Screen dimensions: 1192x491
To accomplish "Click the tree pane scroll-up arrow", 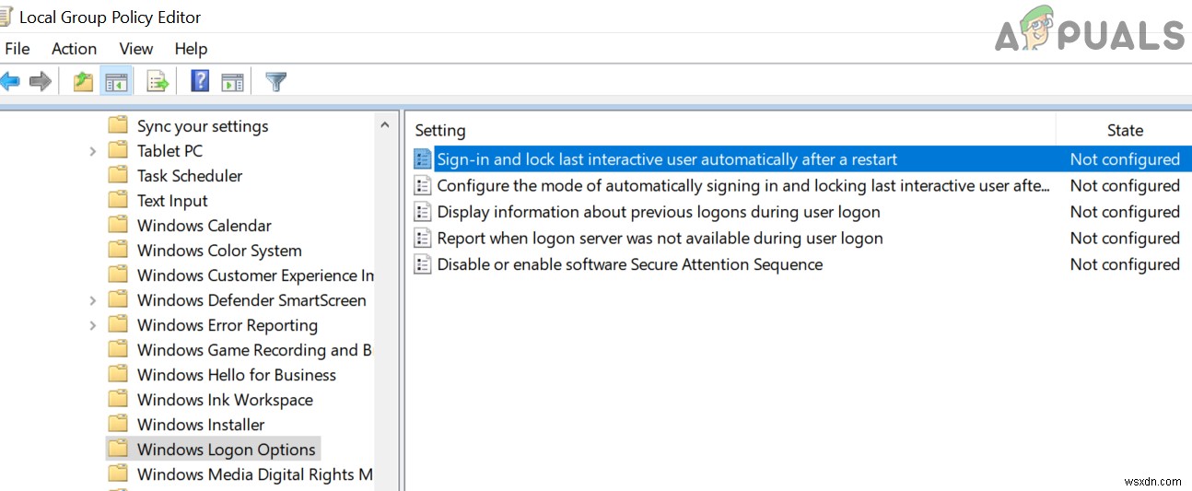I will pyautogui.click(x=385, y=125).
